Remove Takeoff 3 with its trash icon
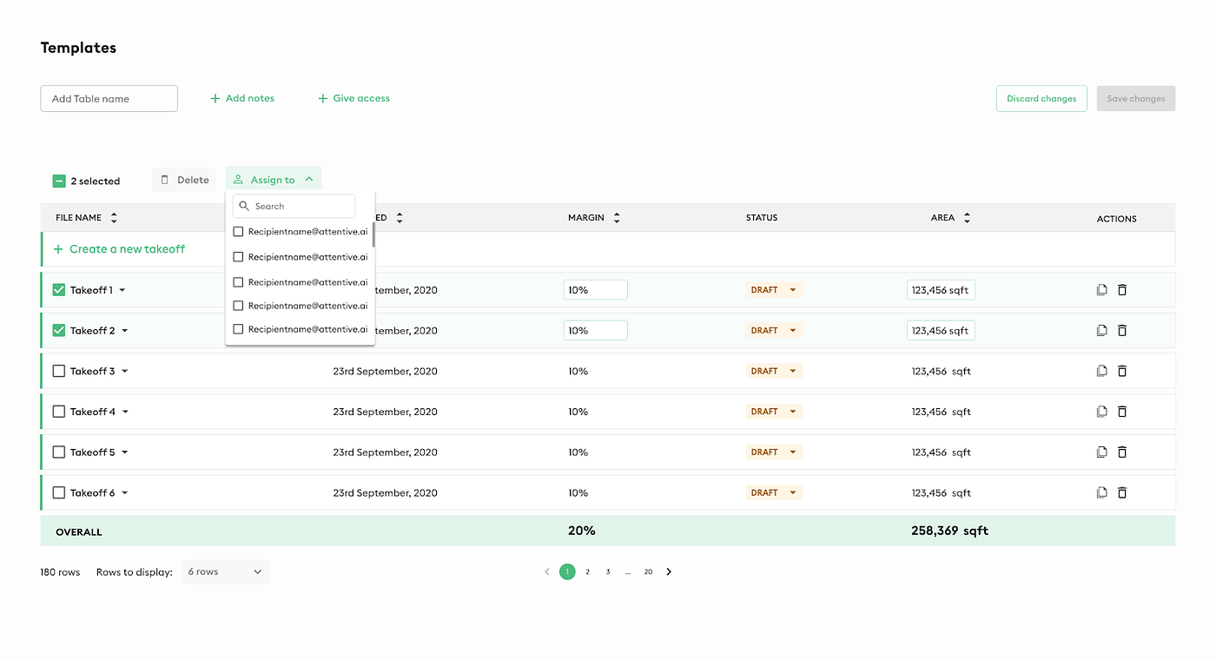Viewport: 1216px width, 660px height. point(1122,371)
